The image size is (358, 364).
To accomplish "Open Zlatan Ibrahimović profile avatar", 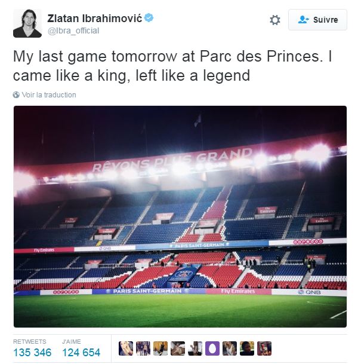I will point(27,23).
